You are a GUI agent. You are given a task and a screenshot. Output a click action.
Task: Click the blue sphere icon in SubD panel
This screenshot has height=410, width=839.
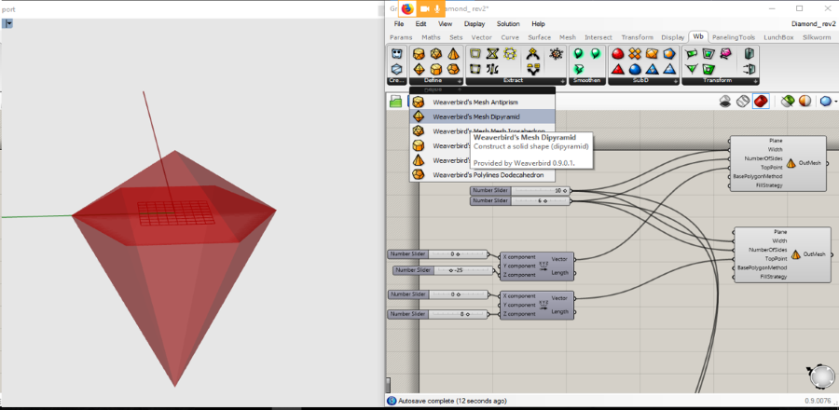coord(635,69)
